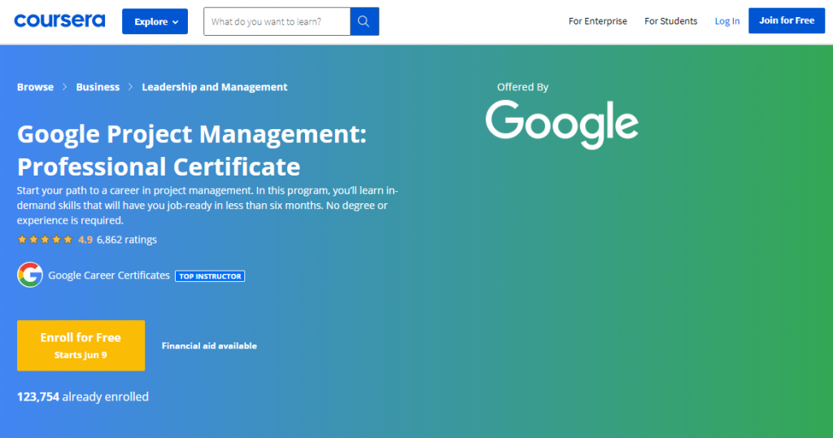
Task: Open the Explore dropdown menu
Action: pos(155,22)
